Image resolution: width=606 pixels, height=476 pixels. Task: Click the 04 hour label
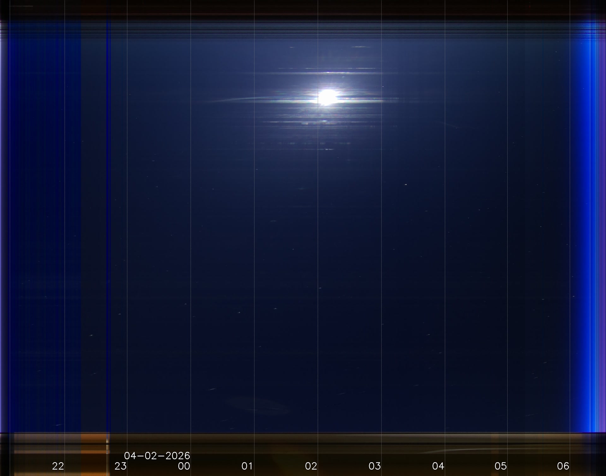[x=438, y=466]
